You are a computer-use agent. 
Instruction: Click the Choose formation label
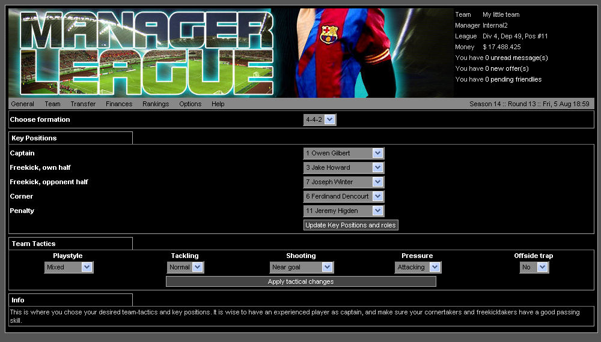(x=40, y=119)
